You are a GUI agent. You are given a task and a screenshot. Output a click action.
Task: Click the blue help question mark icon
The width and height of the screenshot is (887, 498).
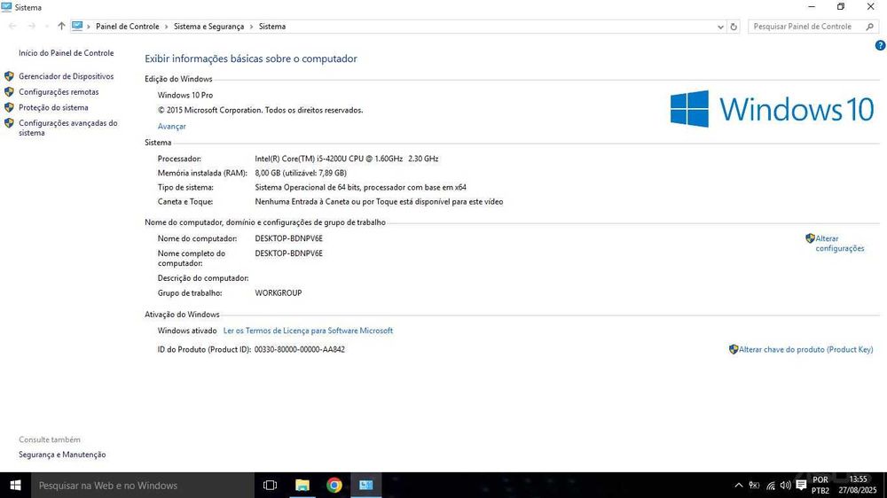(x=880, y=46)
